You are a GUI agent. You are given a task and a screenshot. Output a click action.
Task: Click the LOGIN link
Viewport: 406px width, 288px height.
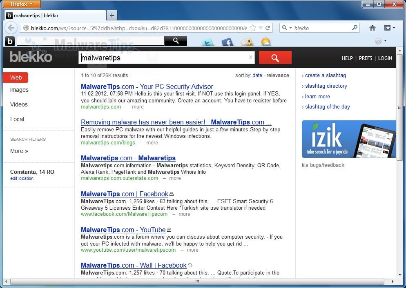click(x=385, y=58)
